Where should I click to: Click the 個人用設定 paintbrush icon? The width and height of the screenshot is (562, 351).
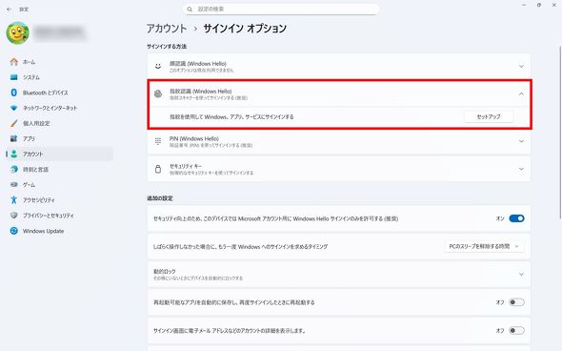pos(14,123)
